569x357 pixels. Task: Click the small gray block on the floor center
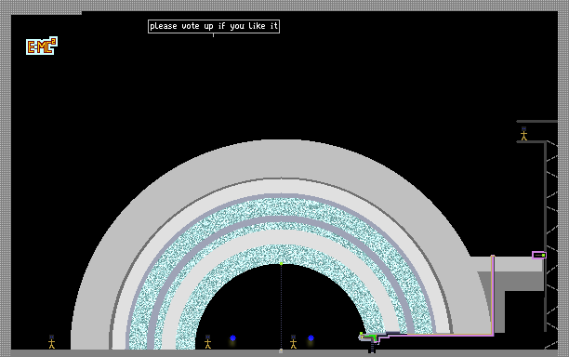point(281,350)
